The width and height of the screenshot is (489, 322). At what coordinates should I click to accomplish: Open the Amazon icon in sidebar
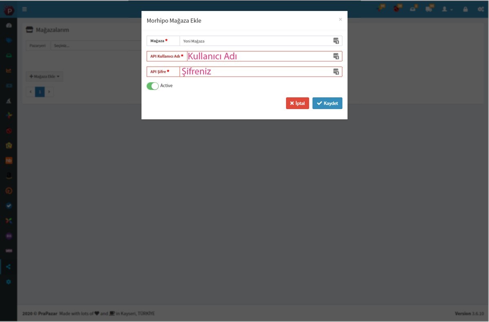[9, 176]
